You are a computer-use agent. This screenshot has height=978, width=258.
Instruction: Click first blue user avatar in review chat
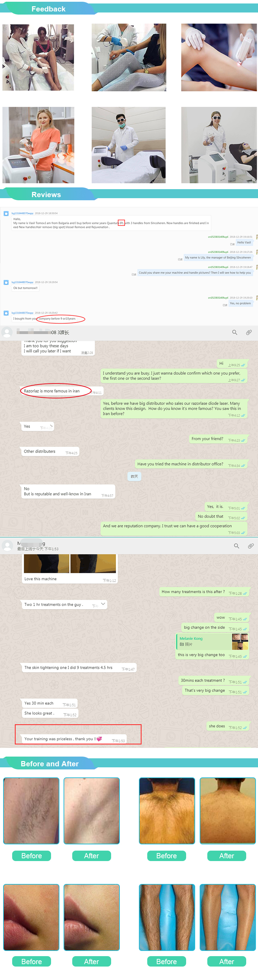tap(6, 214)
